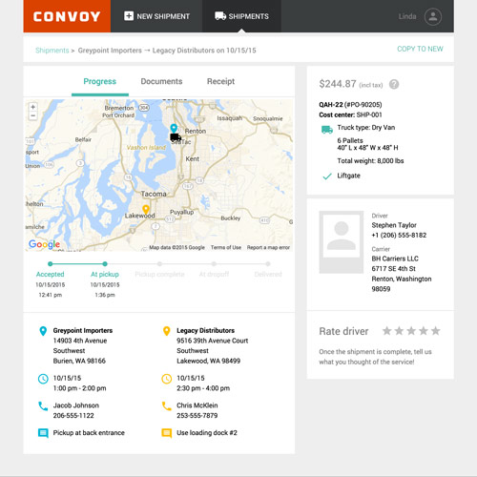Rate driver five stars
Viewport: 477px width, 477px height.
(x=436, y=331)
